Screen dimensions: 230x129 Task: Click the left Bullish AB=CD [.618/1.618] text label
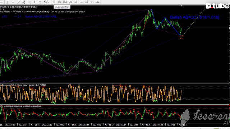tap(41, 16)
